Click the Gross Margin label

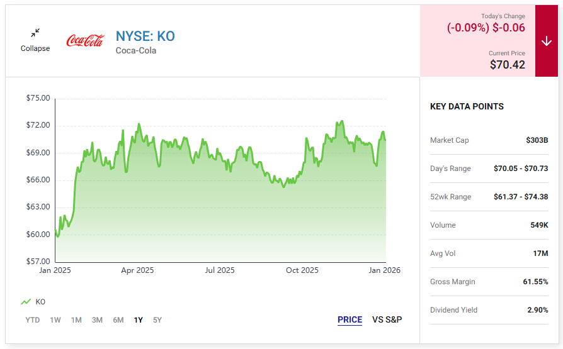click(x=452, y=282)
